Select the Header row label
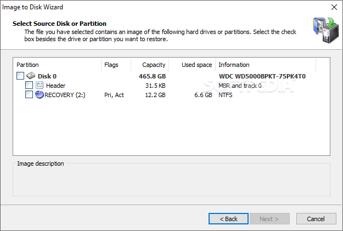Viewport: 343px width, 231px height. (x=55, y=86)
